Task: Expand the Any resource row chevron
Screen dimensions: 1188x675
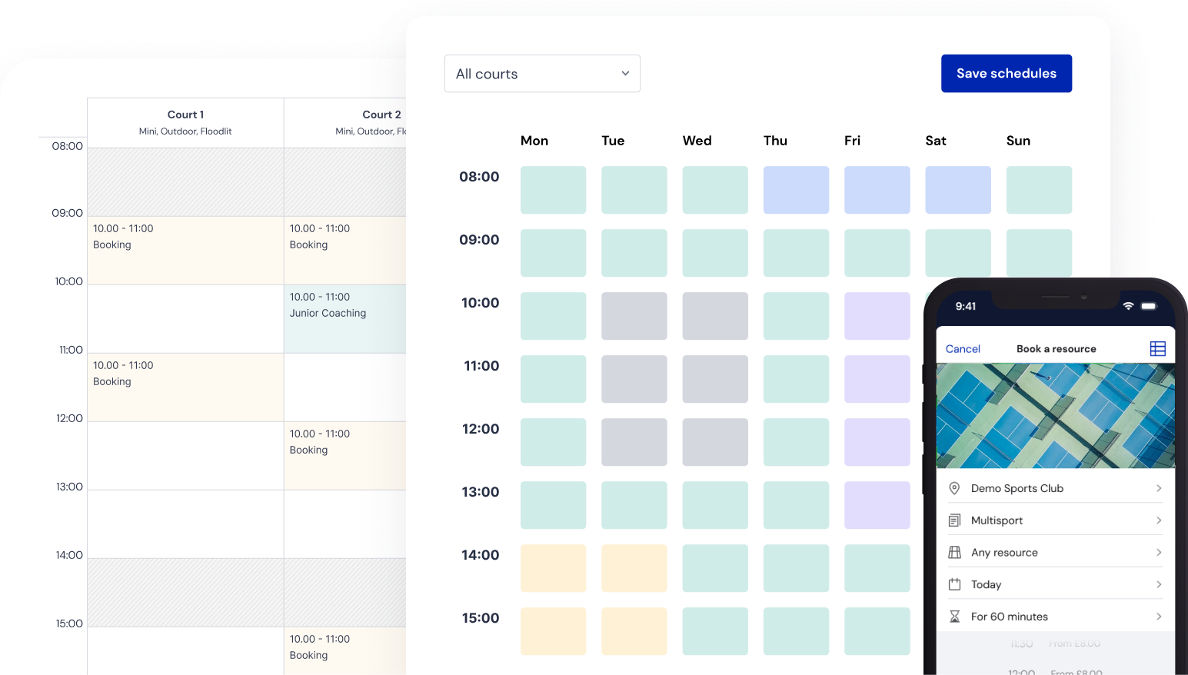Action: pyautogui.click(x=1159, y=552)
